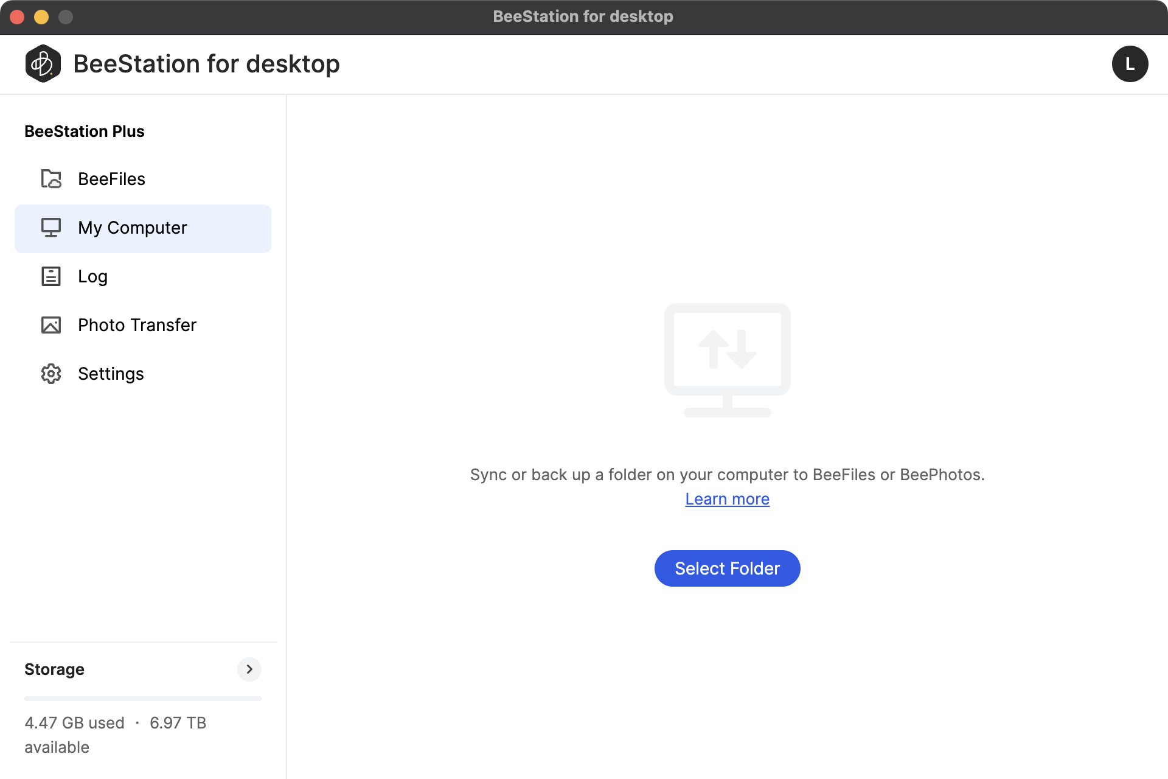This screenshot has width=1168, height=779.
Task: Expand Storage details with chevron arrow
Action: point(249,669)
